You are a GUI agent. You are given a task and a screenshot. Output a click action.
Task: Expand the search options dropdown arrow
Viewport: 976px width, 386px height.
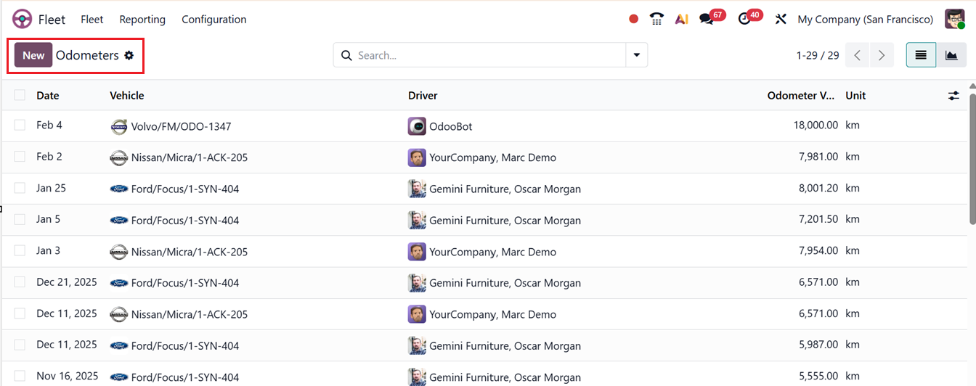(x=637, y=55)
